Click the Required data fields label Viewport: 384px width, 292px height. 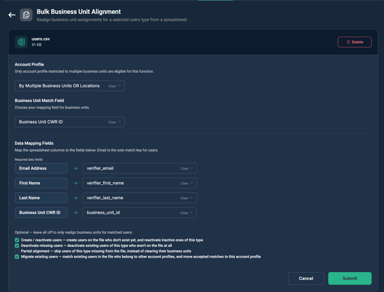tap(29, 159)
